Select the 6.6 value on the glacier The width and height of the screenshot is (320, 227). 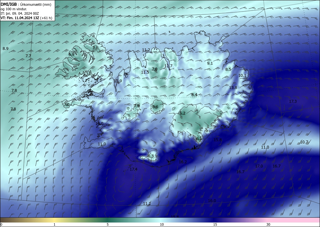(x=155, y=107)
